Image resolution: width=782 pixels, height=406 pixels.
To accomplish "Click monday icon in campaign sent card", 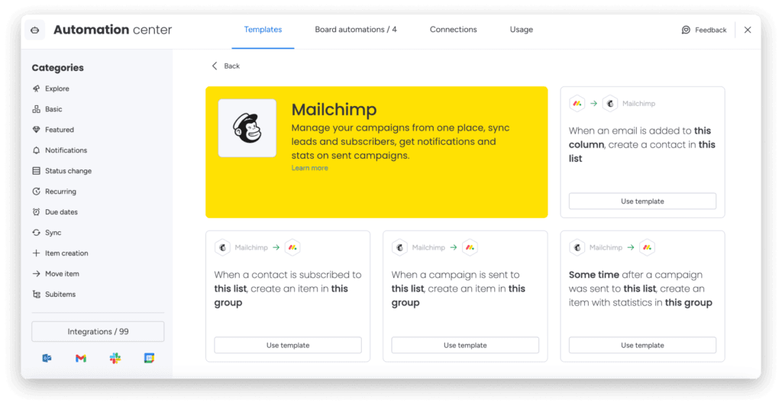I will 470,247.
